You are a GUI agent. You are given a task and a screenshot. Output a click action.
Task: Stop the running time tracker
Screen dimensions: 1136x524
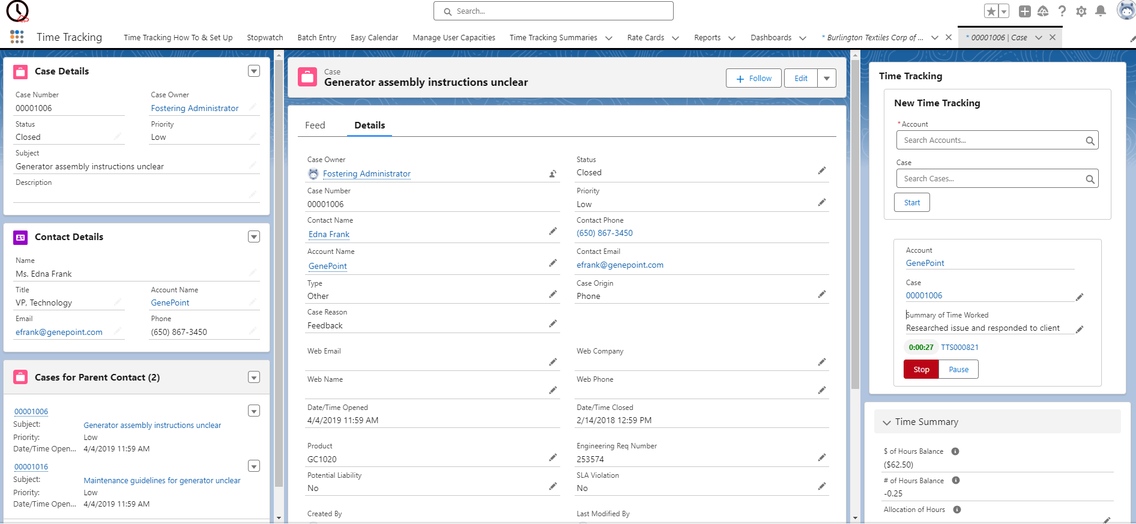click(x=921, y=370)
